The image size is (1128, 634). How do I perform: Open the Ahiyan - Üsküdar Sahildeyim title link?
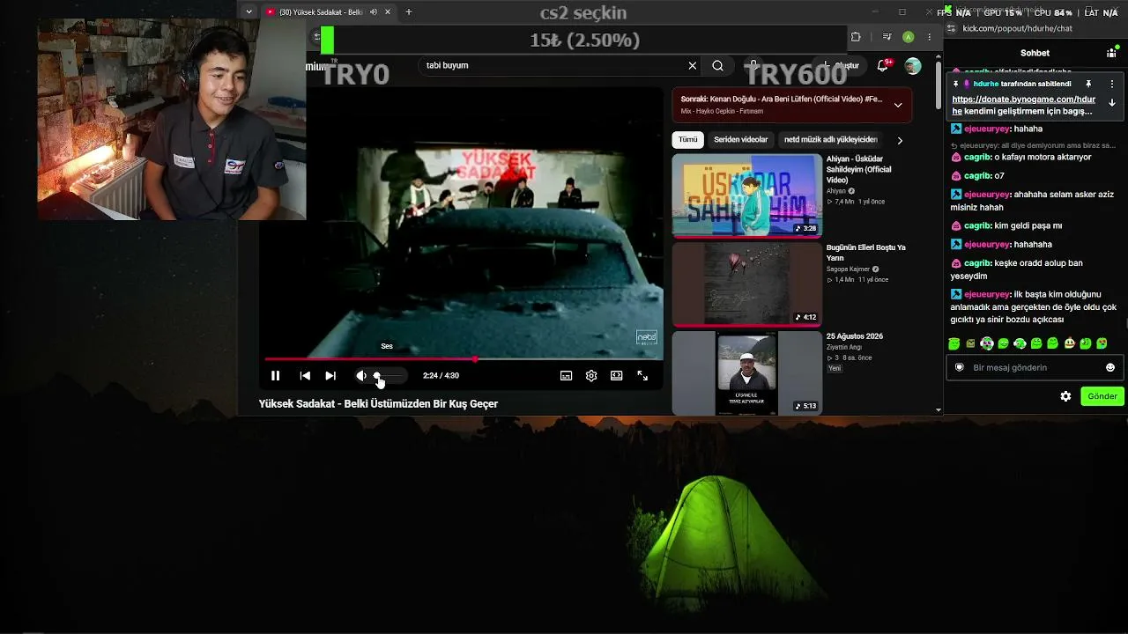[859, 169]
